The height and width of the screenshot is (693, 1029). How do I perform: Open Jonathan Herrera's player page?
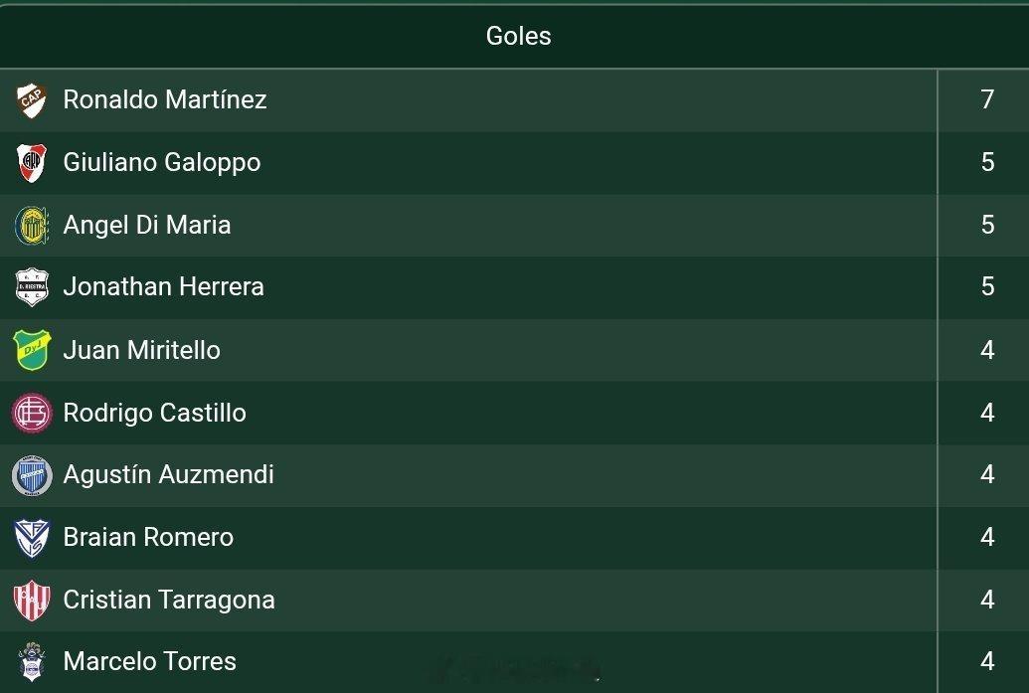click(163, 286)
